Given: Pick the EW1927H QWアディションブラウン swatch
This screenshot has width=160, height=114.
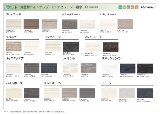Looking at the screenshot, I should (x=110, y=47).
